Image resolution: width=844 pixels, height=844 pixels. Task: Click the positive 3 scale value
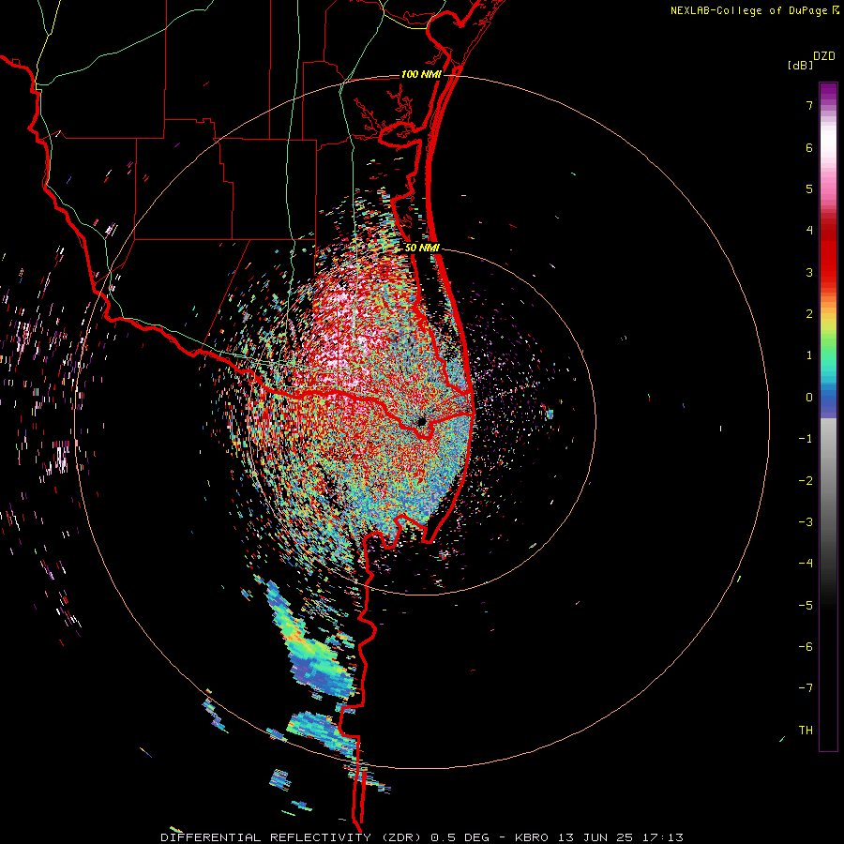809,272
